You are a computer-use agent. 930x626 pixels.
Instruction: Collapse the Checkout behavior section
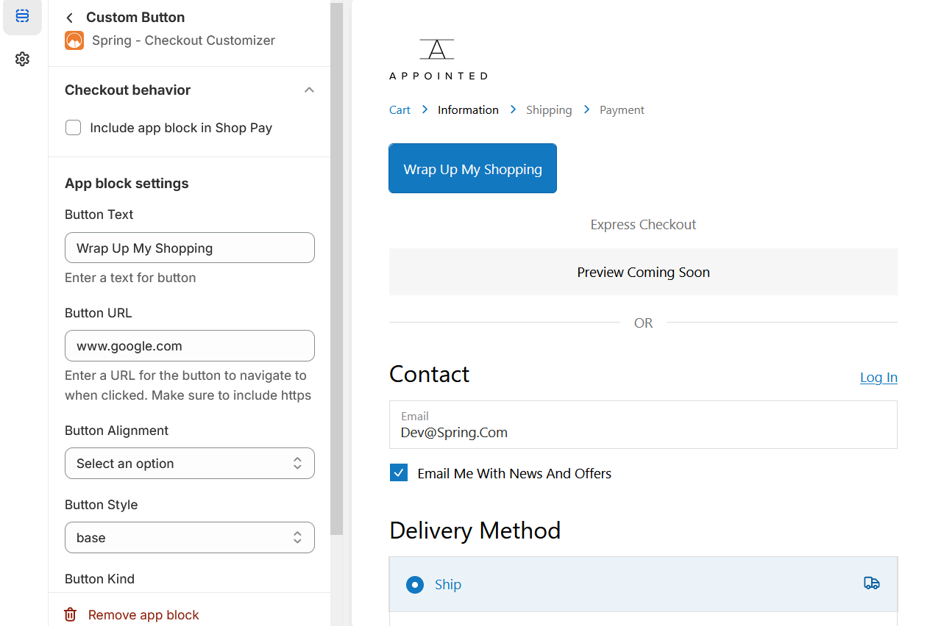pos(309,90)
